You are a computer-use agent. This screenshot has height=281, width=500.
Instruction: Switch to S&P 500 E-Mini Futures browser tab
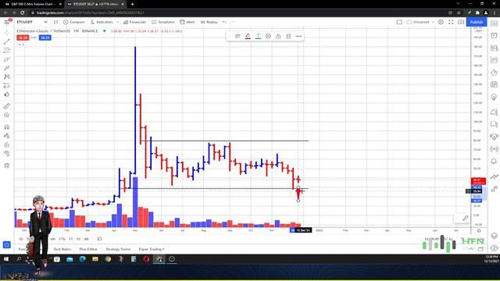(x=32, y=4)
